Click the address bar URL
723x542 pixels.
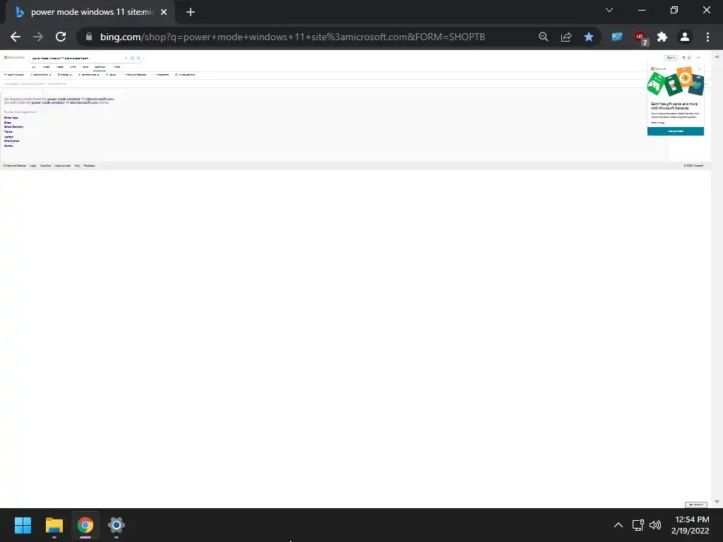coord(292,37)
